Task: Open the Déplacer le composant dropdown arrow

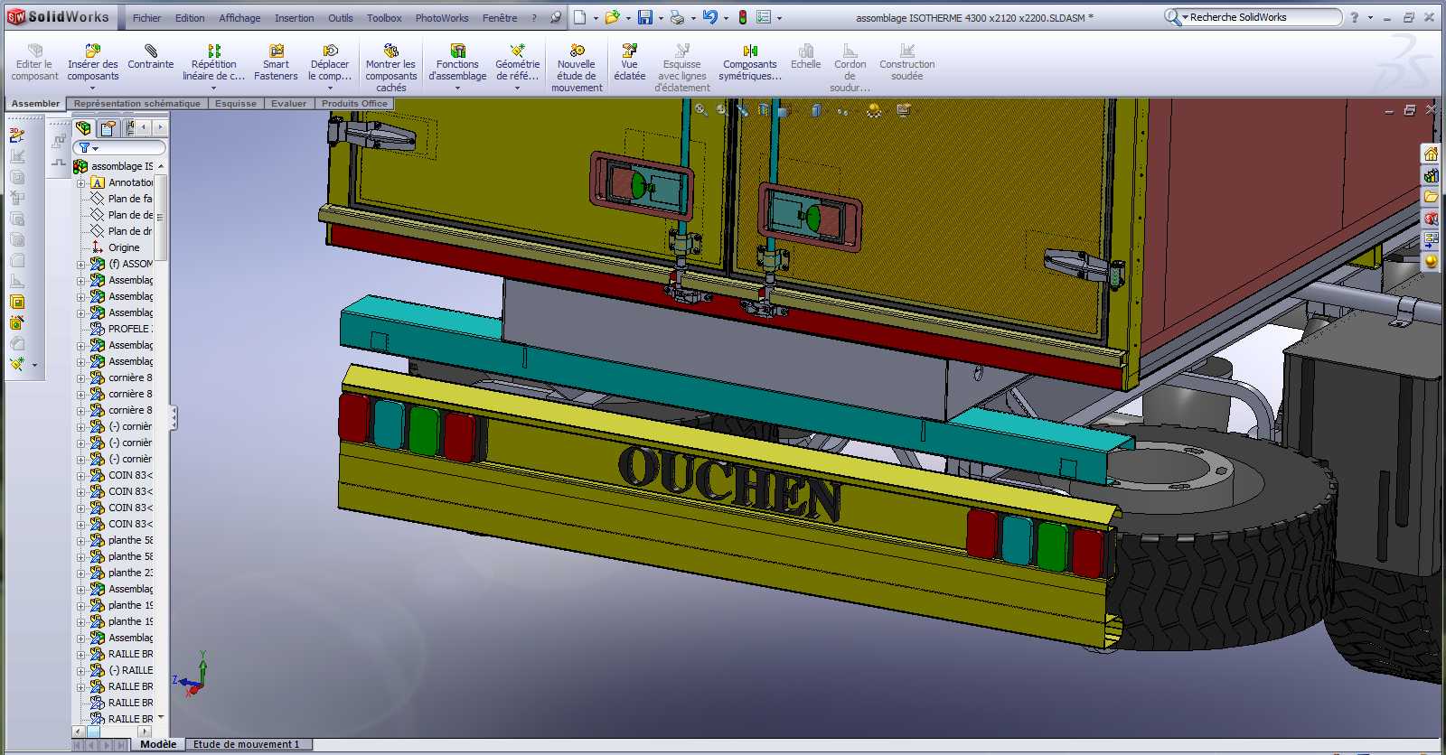Action: (x=330, y=89)
